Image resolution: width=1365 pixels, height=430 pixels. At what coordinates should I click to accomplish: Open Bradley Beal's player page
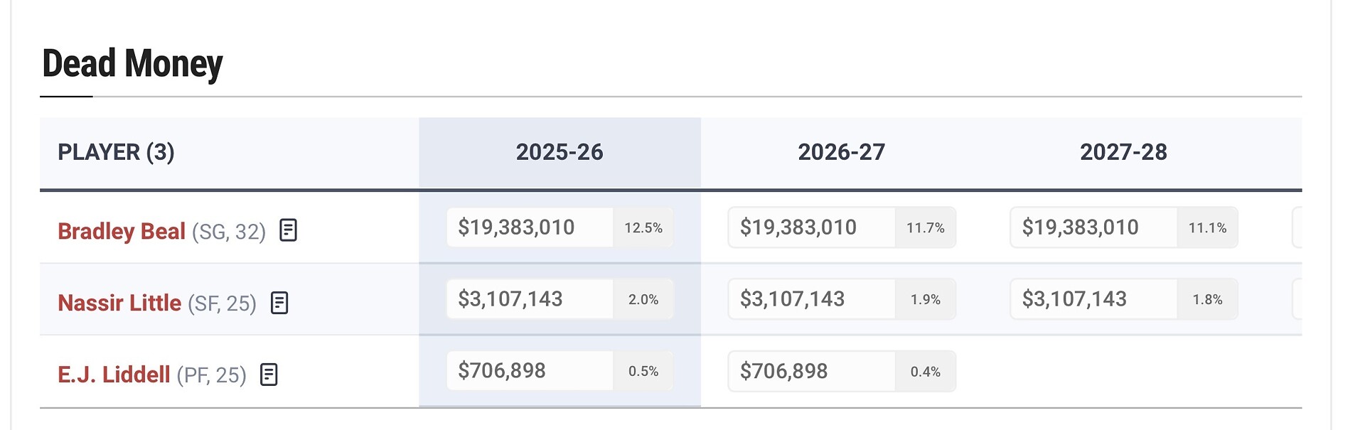pos(122,231)
